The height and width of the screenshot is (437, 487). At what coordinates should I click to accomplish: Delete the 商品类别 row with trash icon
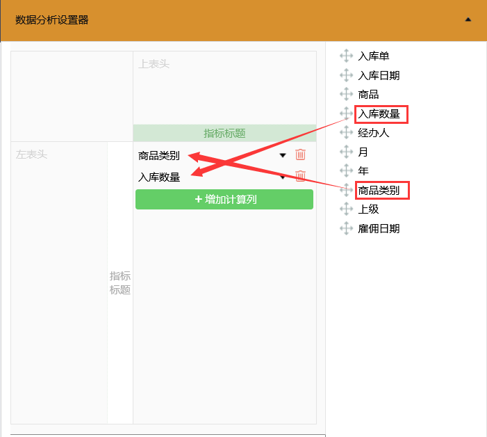click(x=300, y=154)
